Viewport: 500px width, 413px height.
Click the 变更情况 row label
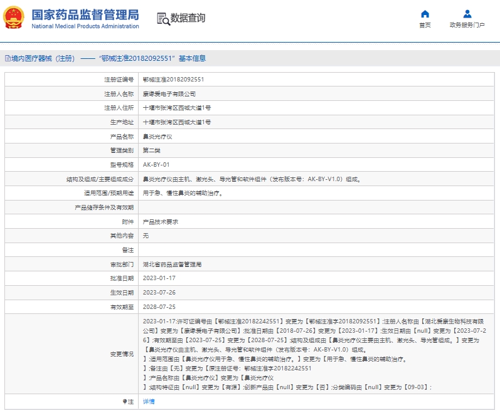(122, 354)
